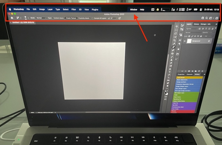Image resolution: width=222 pixels, height=145 pixels.
Task: Select the Quick Selection tool
Action: coord(175,37)
